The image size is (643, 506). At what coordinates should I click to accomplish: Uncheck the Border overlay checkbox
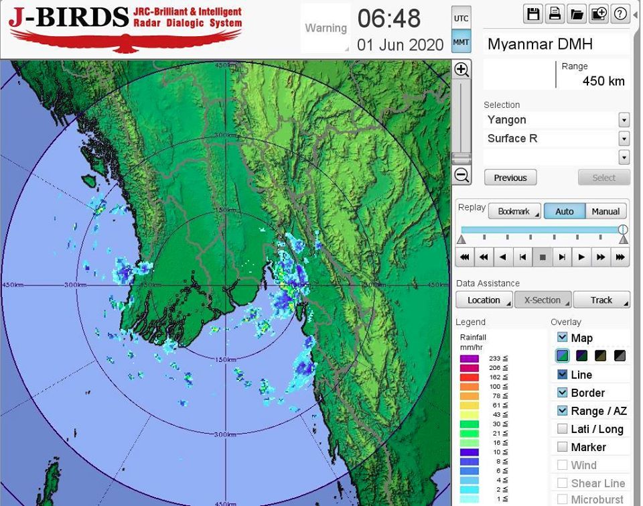[x=563, y=393]
